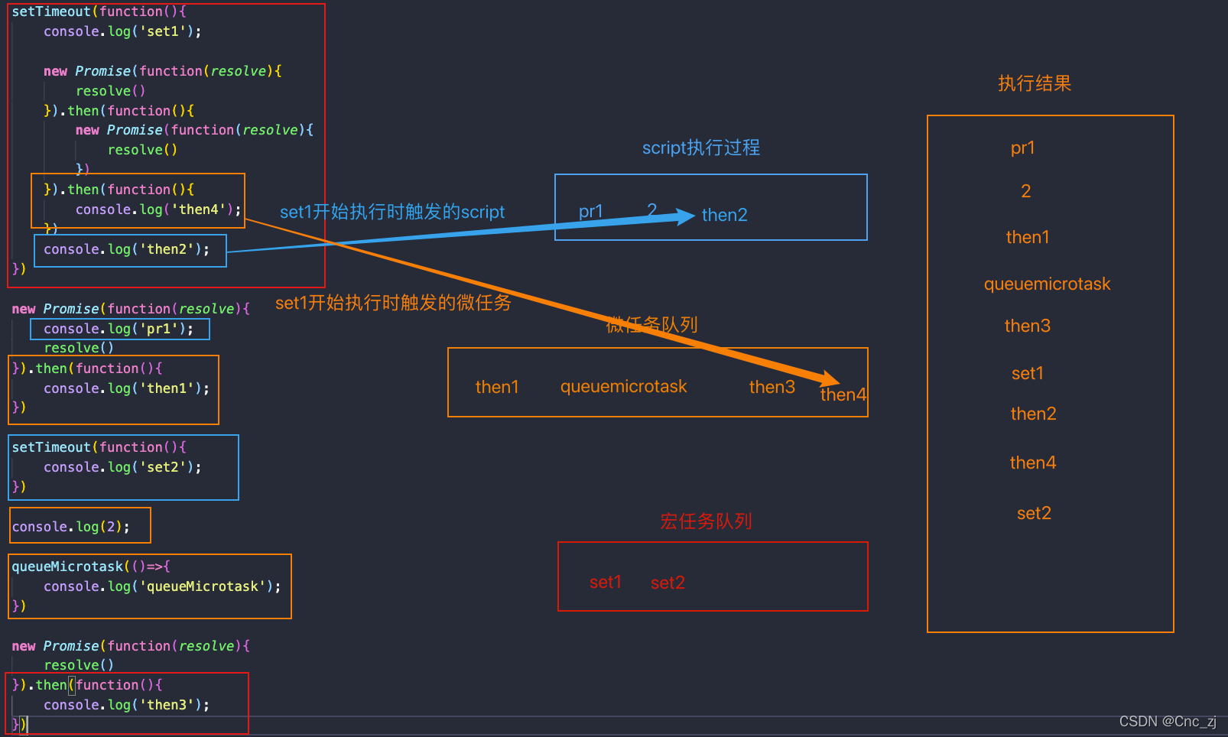Click then3 in the 微任务队列 box

772,387
